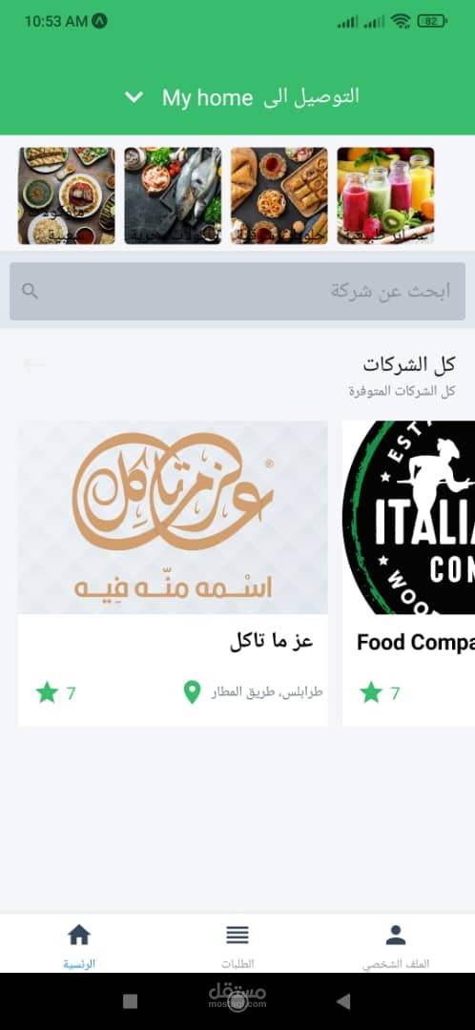Open the seafood category thumbnail
Image resolution: width=475 pixels, height=1030 pixels.
click(173, 196)
